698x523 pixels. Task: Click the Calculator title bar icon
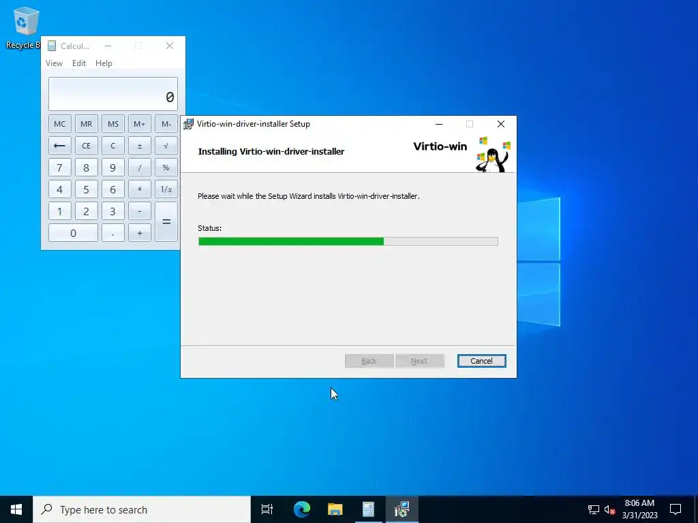[52, 46]
